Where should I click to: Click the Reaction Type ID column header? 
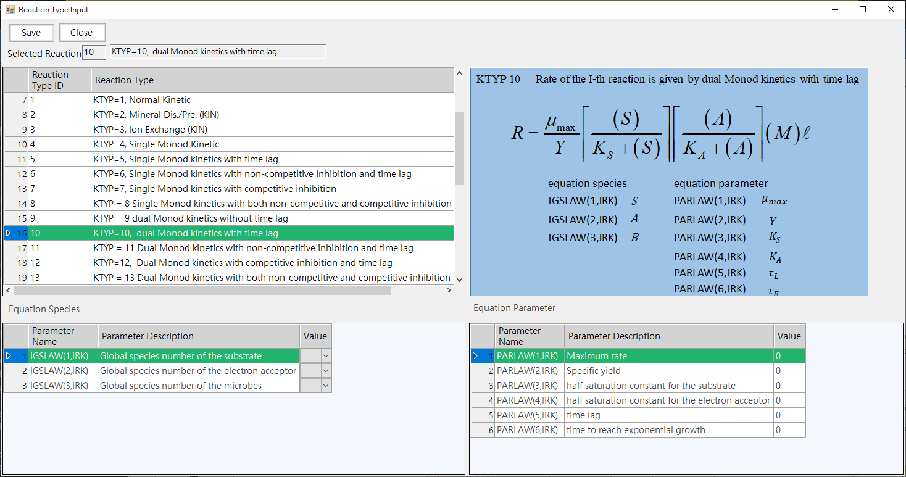[60, 80]
